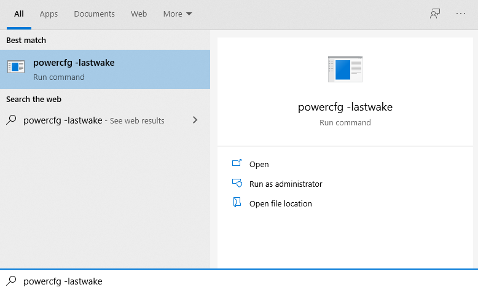Click the Open file location label
The image size is (478, 290).
click(x=281, y=203)
